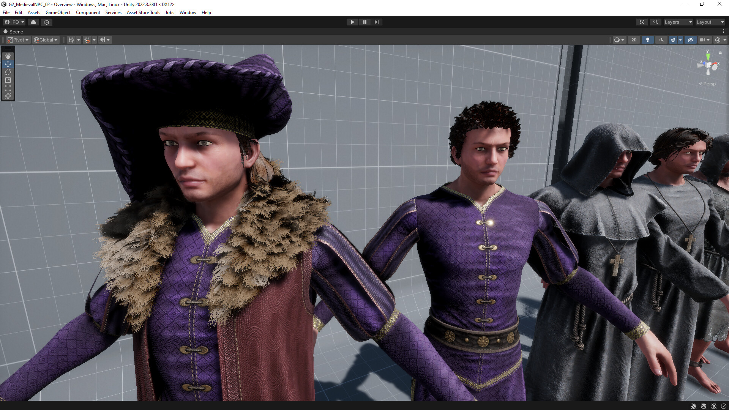Open the Layers dropdown
Viewport: 729px width, 410px height.
678,22
